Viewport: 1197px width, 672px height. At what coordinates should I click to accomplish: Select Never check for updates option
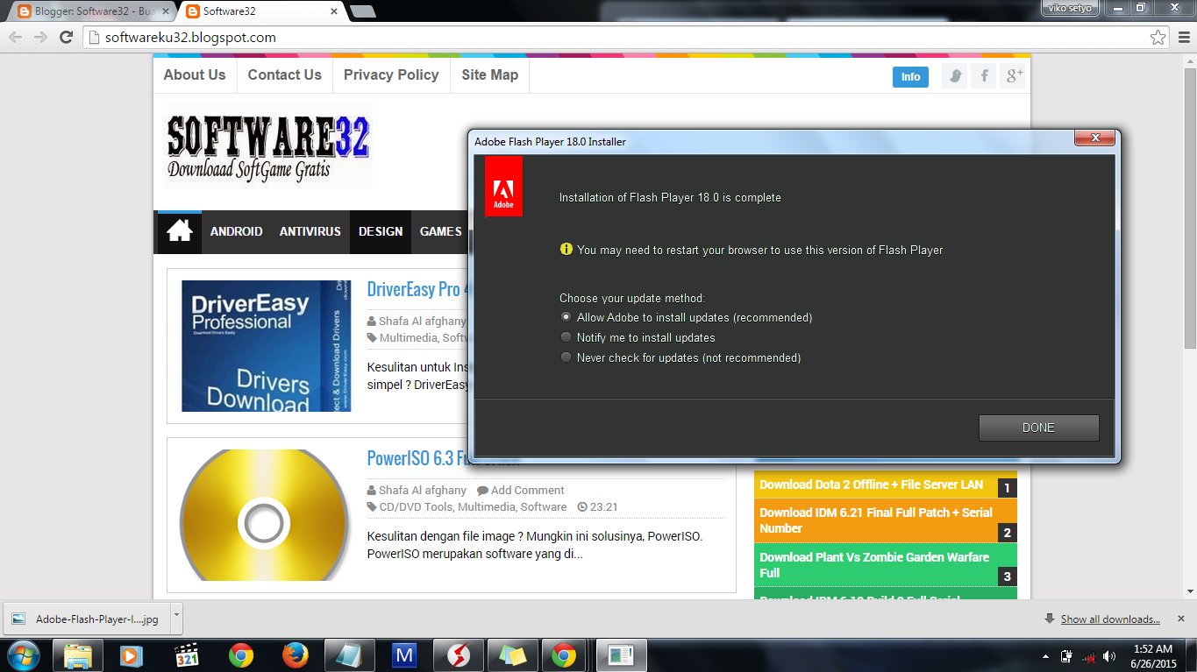566,357
